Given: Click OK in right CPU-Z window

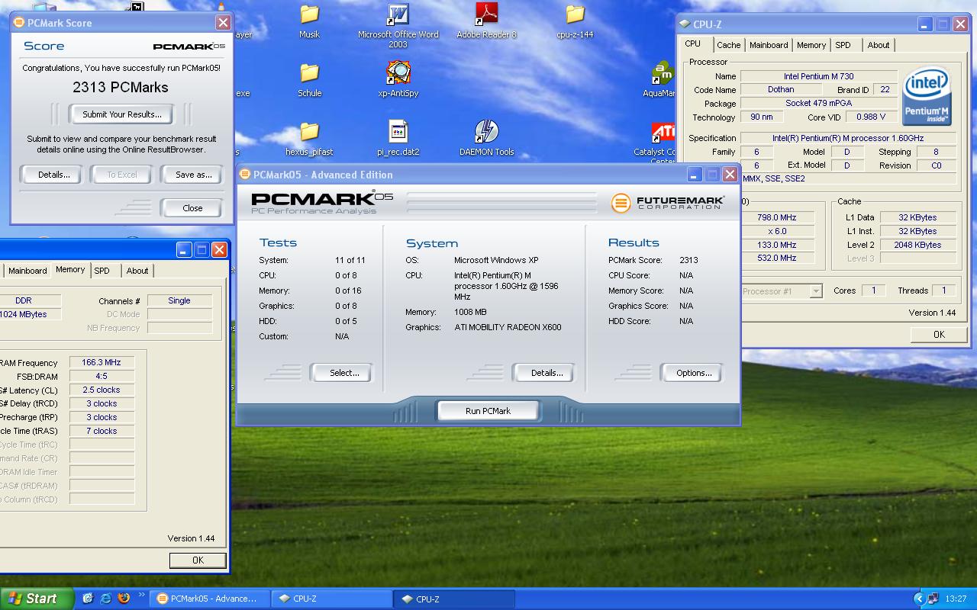Looking at the screenshot, I should click(939, 334).
